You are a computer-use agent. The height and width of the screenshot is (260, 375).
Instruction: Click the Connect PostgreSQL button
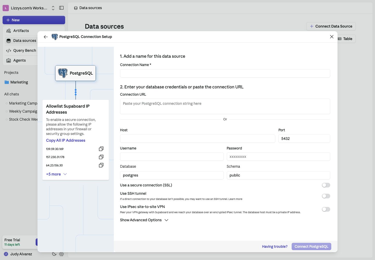point(311,246)
